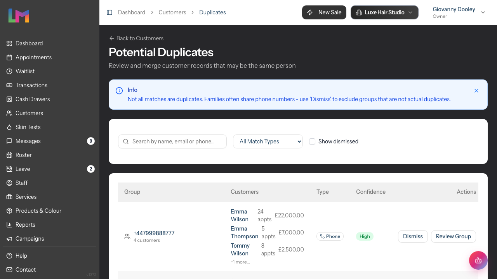The width and height of the screenshot is (497, 279).
Task: Open Messages in the sidebar
Action: click(28, 141)
